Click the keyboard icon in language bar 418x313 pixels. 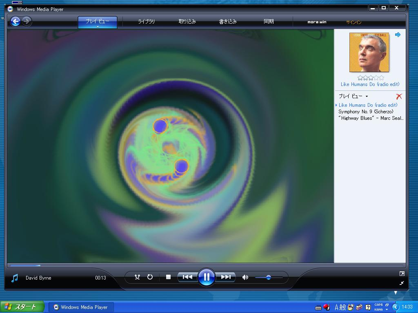318,308
